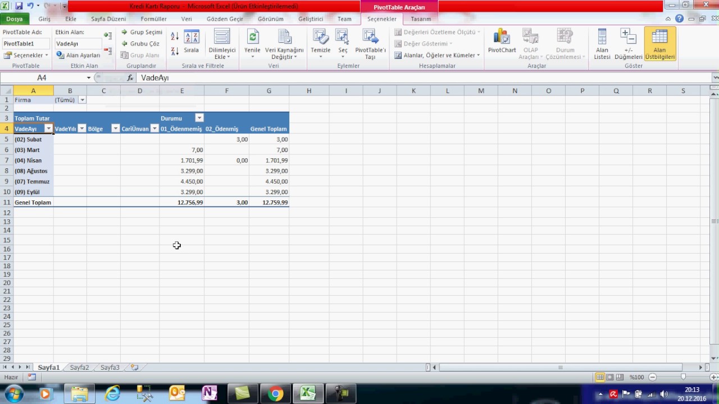Toggle Alan Üstbilgileri field headers

pyautogui.click(x=660, y=44)
